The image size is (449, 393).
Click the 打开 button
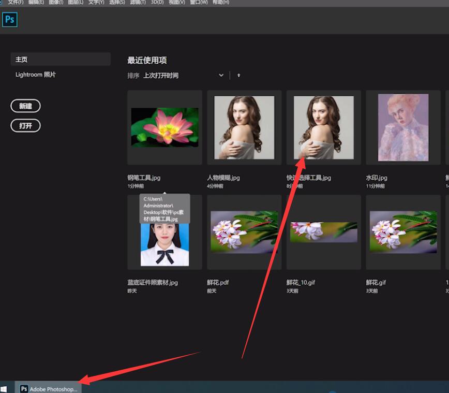coord(25,126)
